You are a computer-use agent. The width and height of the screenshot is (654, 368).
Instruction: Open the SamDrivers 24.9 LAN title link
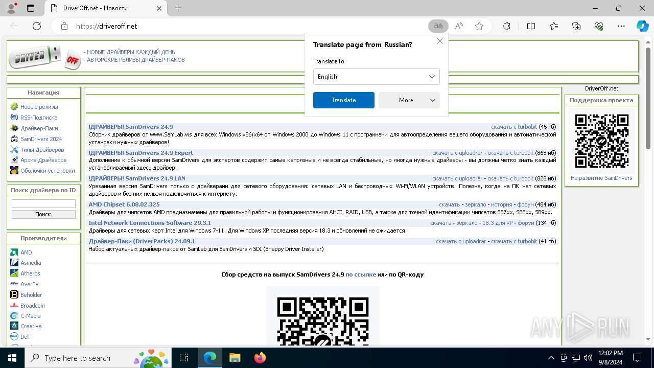[137, 178]
